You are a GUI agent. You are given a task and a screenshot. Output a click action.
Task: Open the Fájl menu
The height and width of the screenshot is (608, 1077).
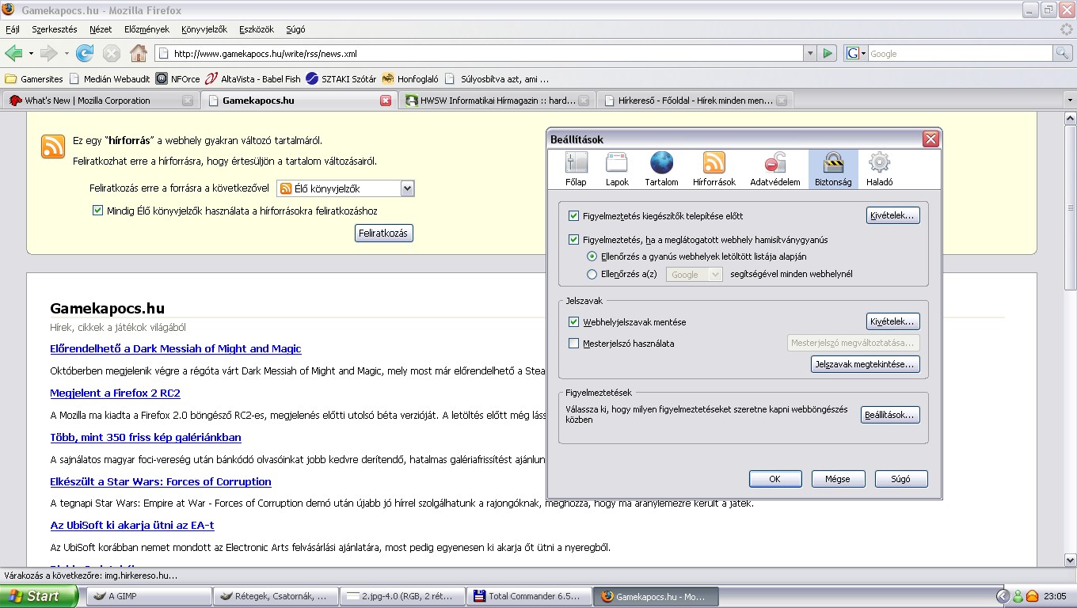[x=13, y=29]
